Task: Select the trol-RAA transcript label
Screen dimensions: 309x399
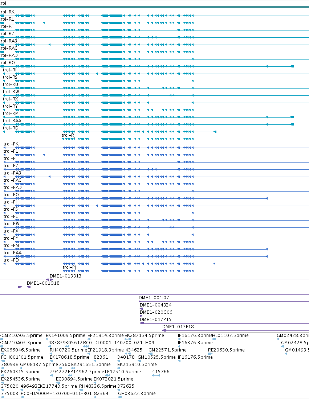Action: (x=12, y=121)
